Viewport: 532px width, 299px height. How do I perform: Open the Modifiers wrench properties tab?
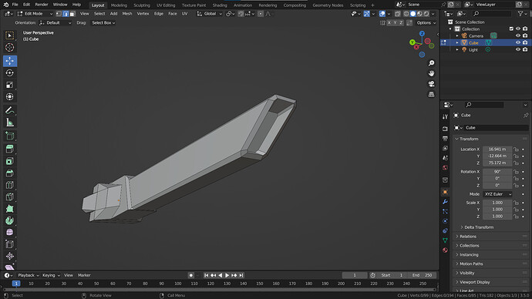click(x=445, y=202)
